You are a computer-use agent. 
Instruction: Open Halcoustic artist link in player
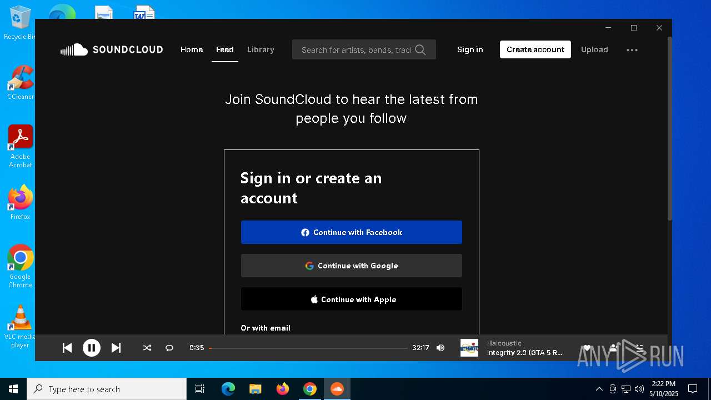504,343
